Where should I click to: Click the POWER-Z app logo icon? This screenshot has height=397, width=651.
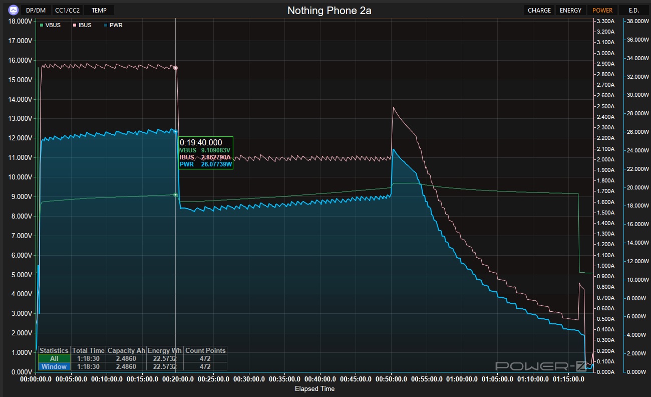[14, 10]
